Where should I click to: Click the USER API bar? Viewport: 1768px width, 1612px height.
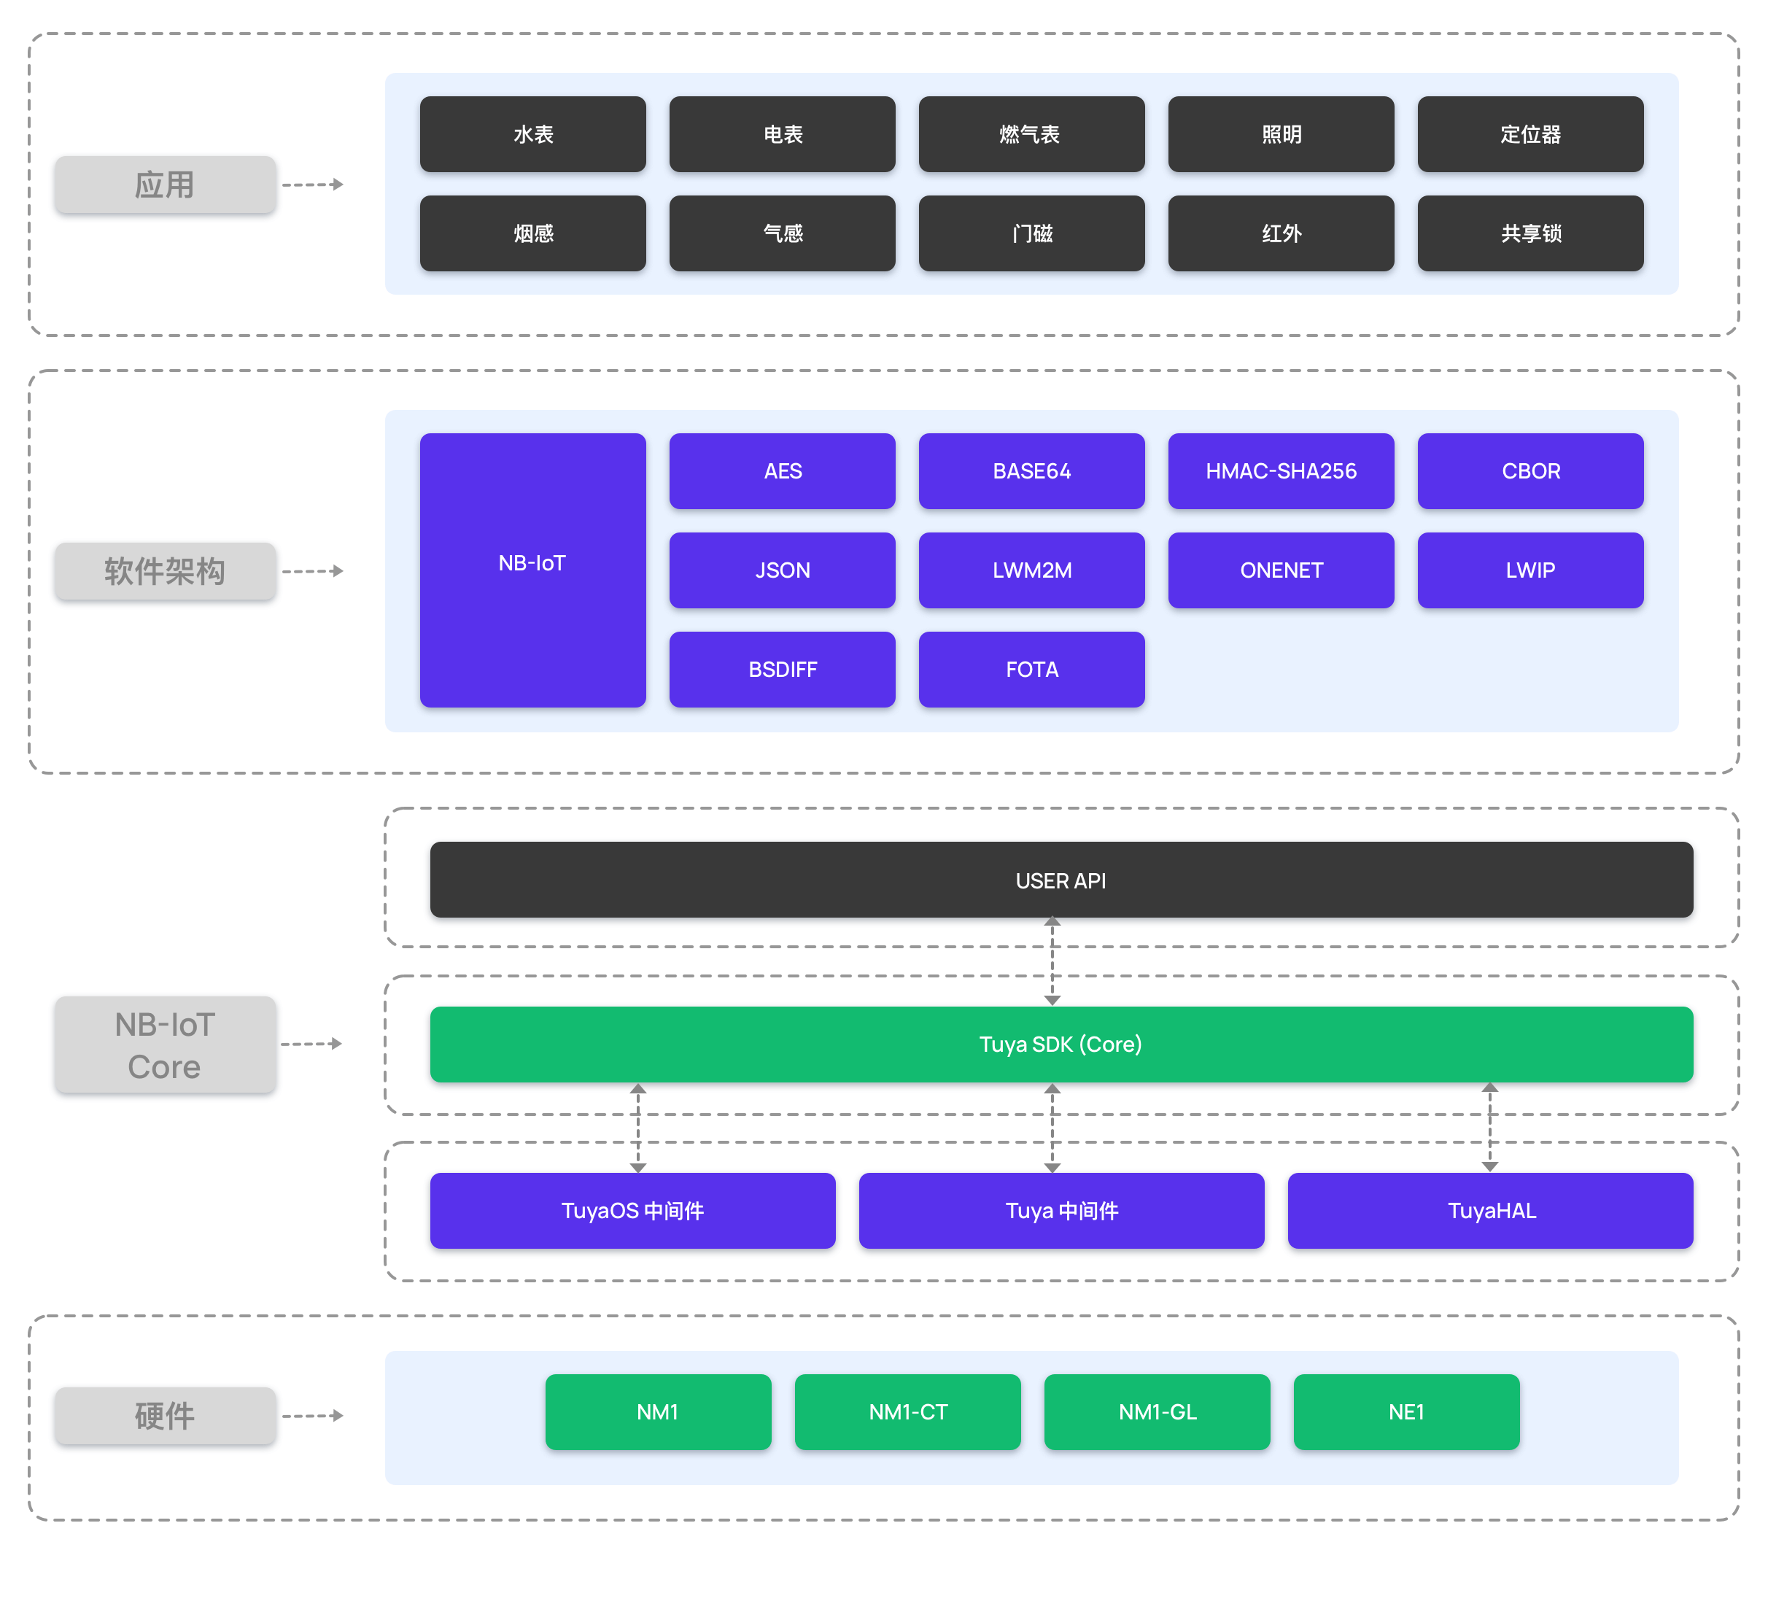click(1061, 880)
